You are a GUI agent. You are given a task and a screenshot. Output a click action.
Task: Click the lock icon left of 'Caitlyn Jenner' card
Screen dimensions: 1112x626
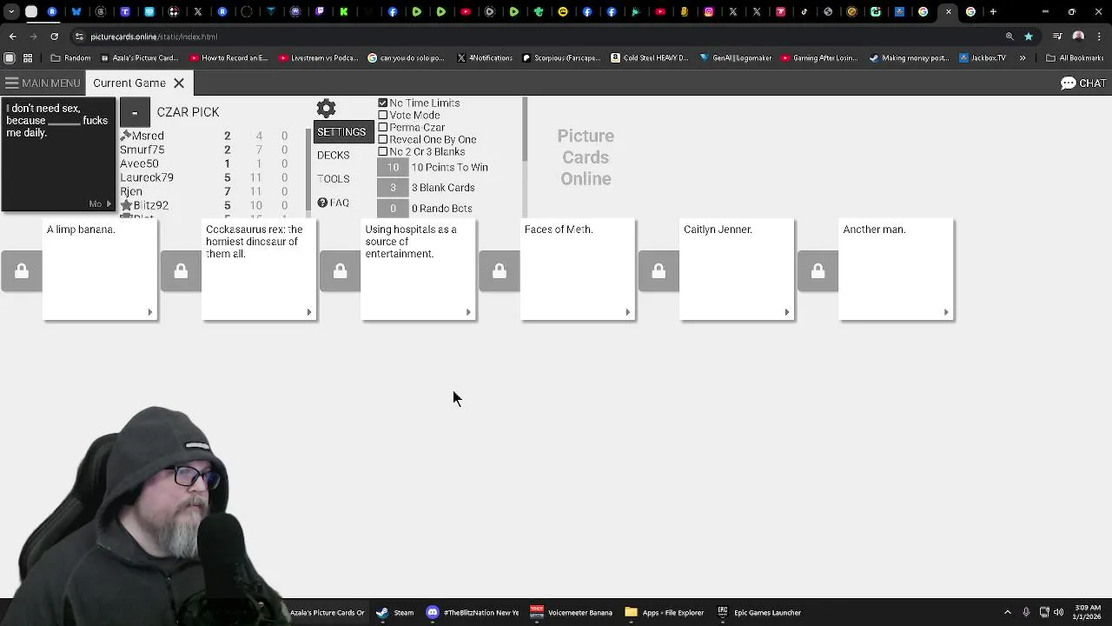pos(659,271)
